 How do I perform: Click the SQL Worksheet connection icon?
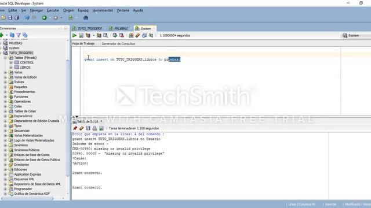click(71, 18)
